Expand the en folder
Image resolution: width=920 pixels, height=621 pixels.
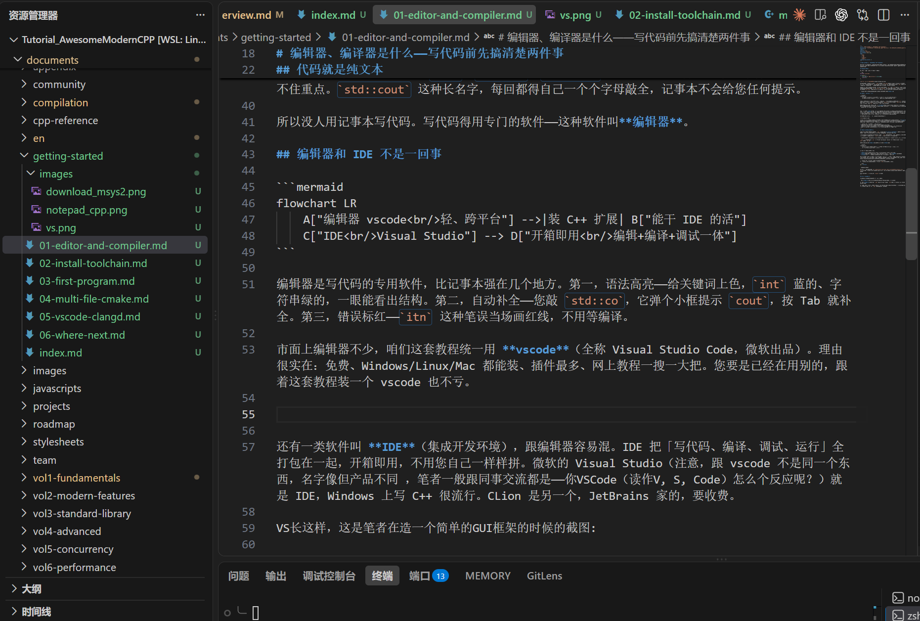pyautogui.click(x=24, y=138)
